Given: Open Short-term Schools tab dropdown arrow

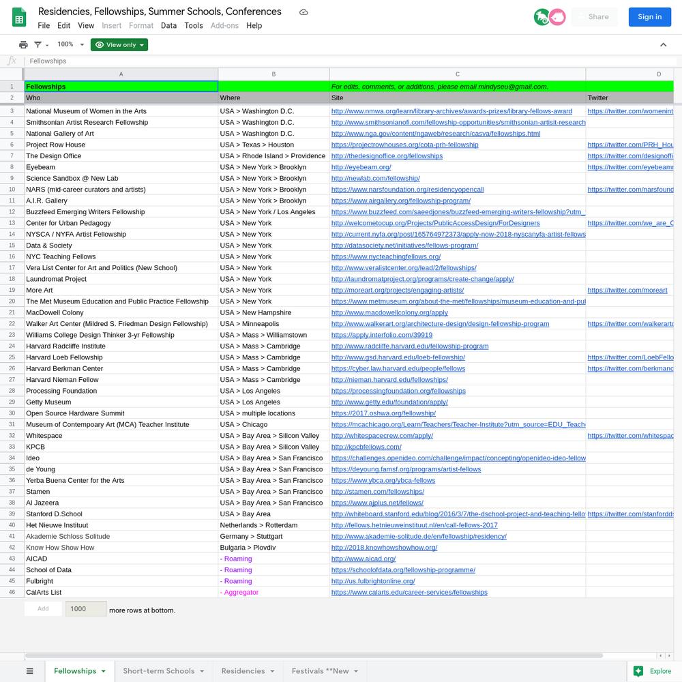Looking at the screenshot, I should [x=203, y=671].
